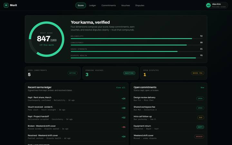The width and height of the screenshot is (232, 145).
Task: Click the 'Your karma, verified' heading
Action: [90, 22]
